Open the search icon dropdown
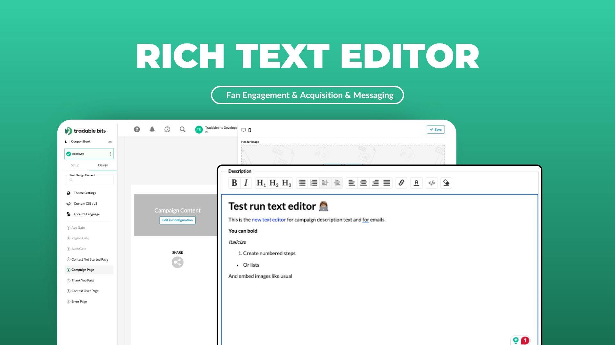 click(182, 129)
